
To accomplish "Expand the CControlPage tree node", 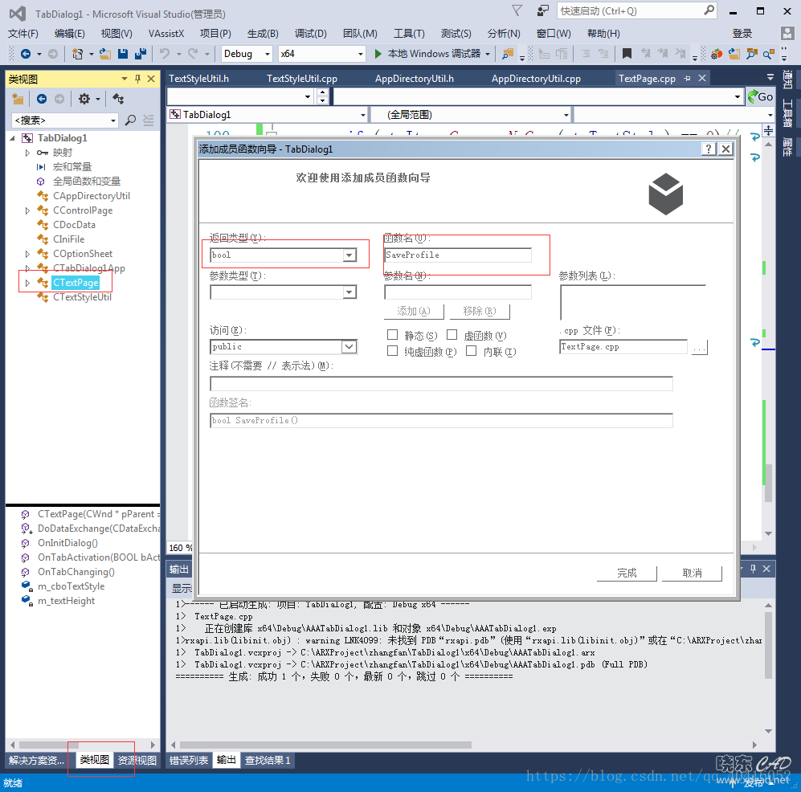I will click(x=27, y=210).
